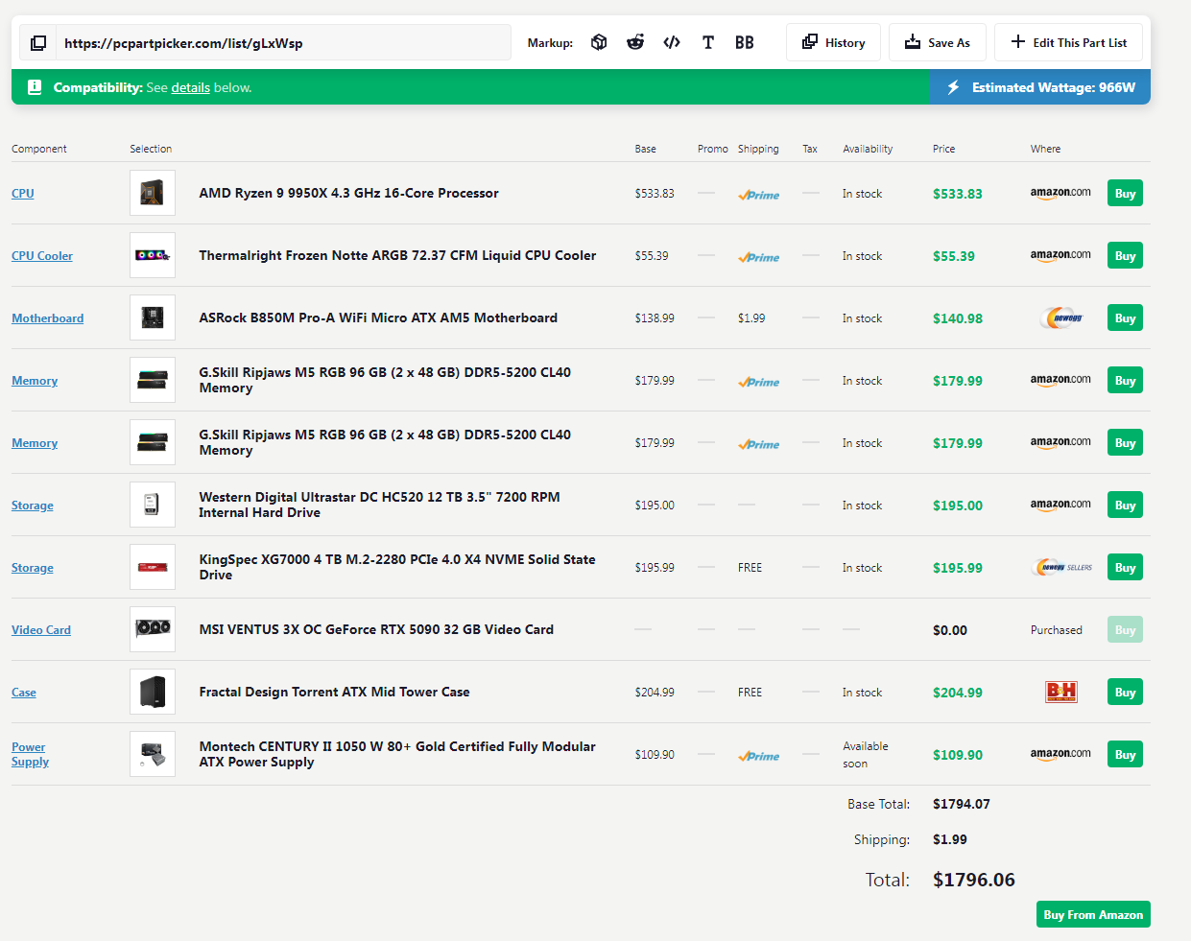
Task: Open the History panel
Action: click(x=833, y=42)
